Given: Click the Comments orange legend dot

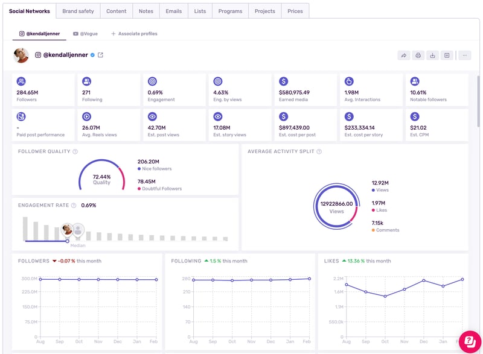Looking at the screenshot, I should (373, 230).
